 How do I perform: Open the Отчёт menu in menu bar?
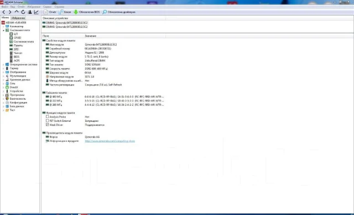[x=21, y=7]
